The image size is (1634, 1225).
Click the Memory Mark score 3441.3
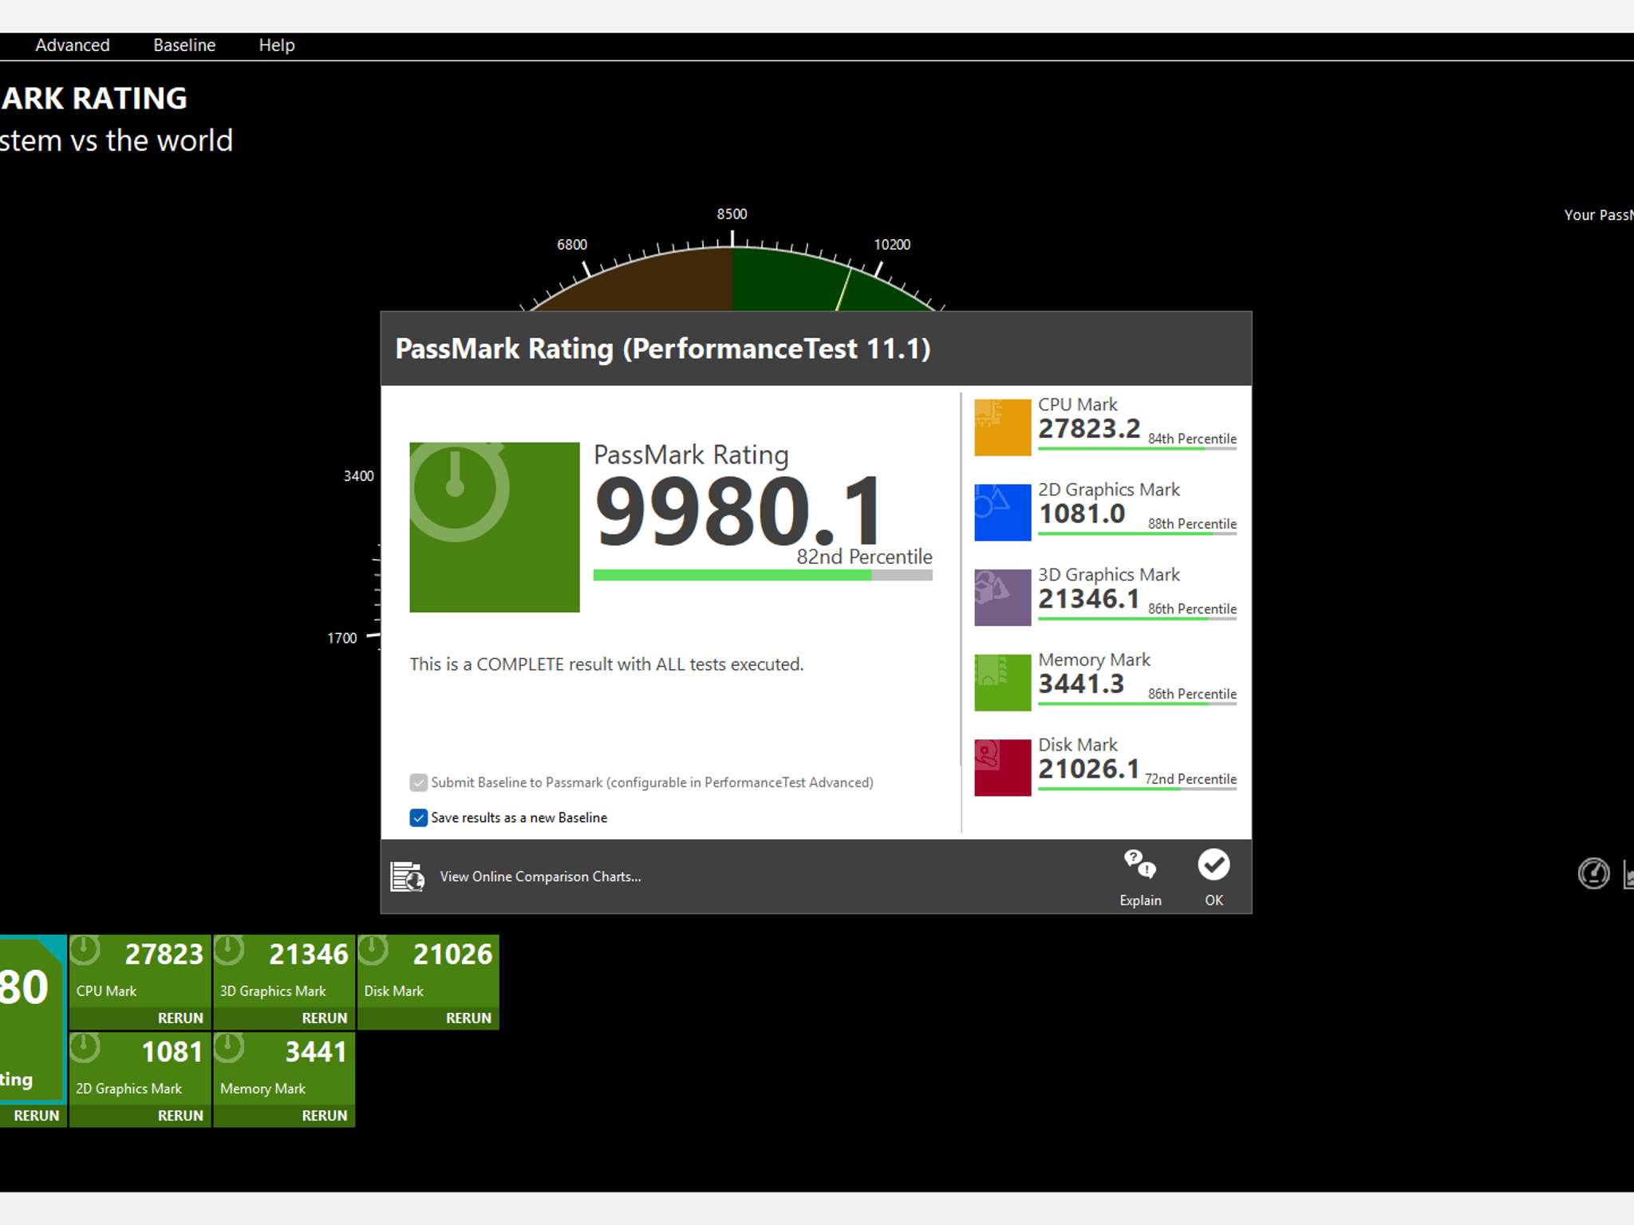[1081, 684]
